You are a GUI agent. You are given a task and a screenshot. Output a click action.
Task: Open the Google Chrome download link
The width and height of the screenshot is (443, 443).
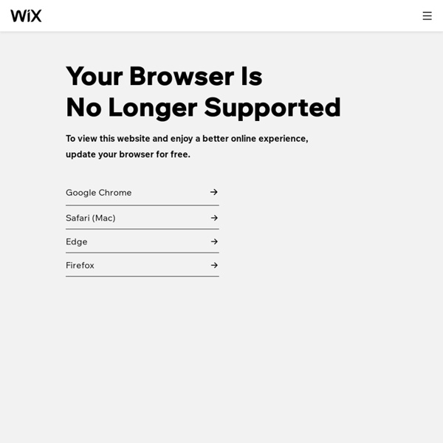coord(99,193)
